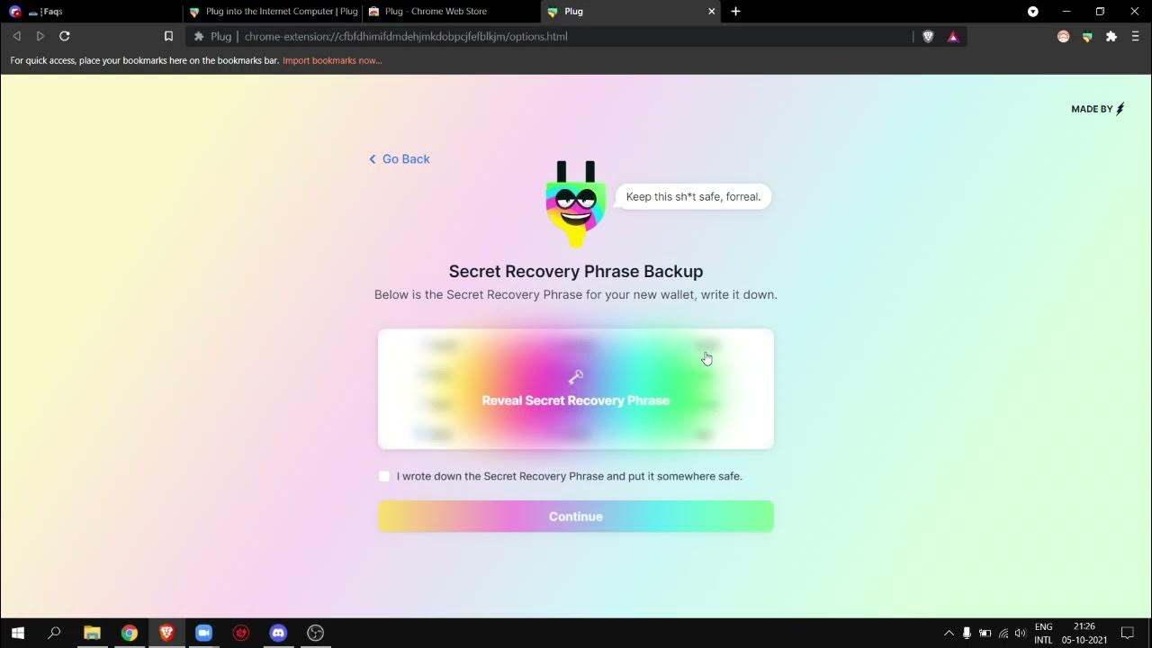The height and width of the screenshot is (648, 1152).
Task: Open the Extensions puzzle piece menu
Action: coord(1111,37)
